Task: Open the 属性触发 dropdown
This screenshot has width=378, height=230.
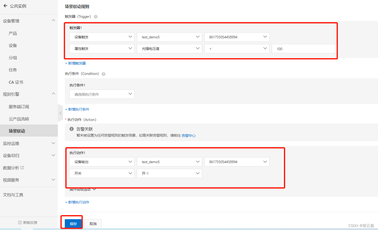Action: click(102, 49)
